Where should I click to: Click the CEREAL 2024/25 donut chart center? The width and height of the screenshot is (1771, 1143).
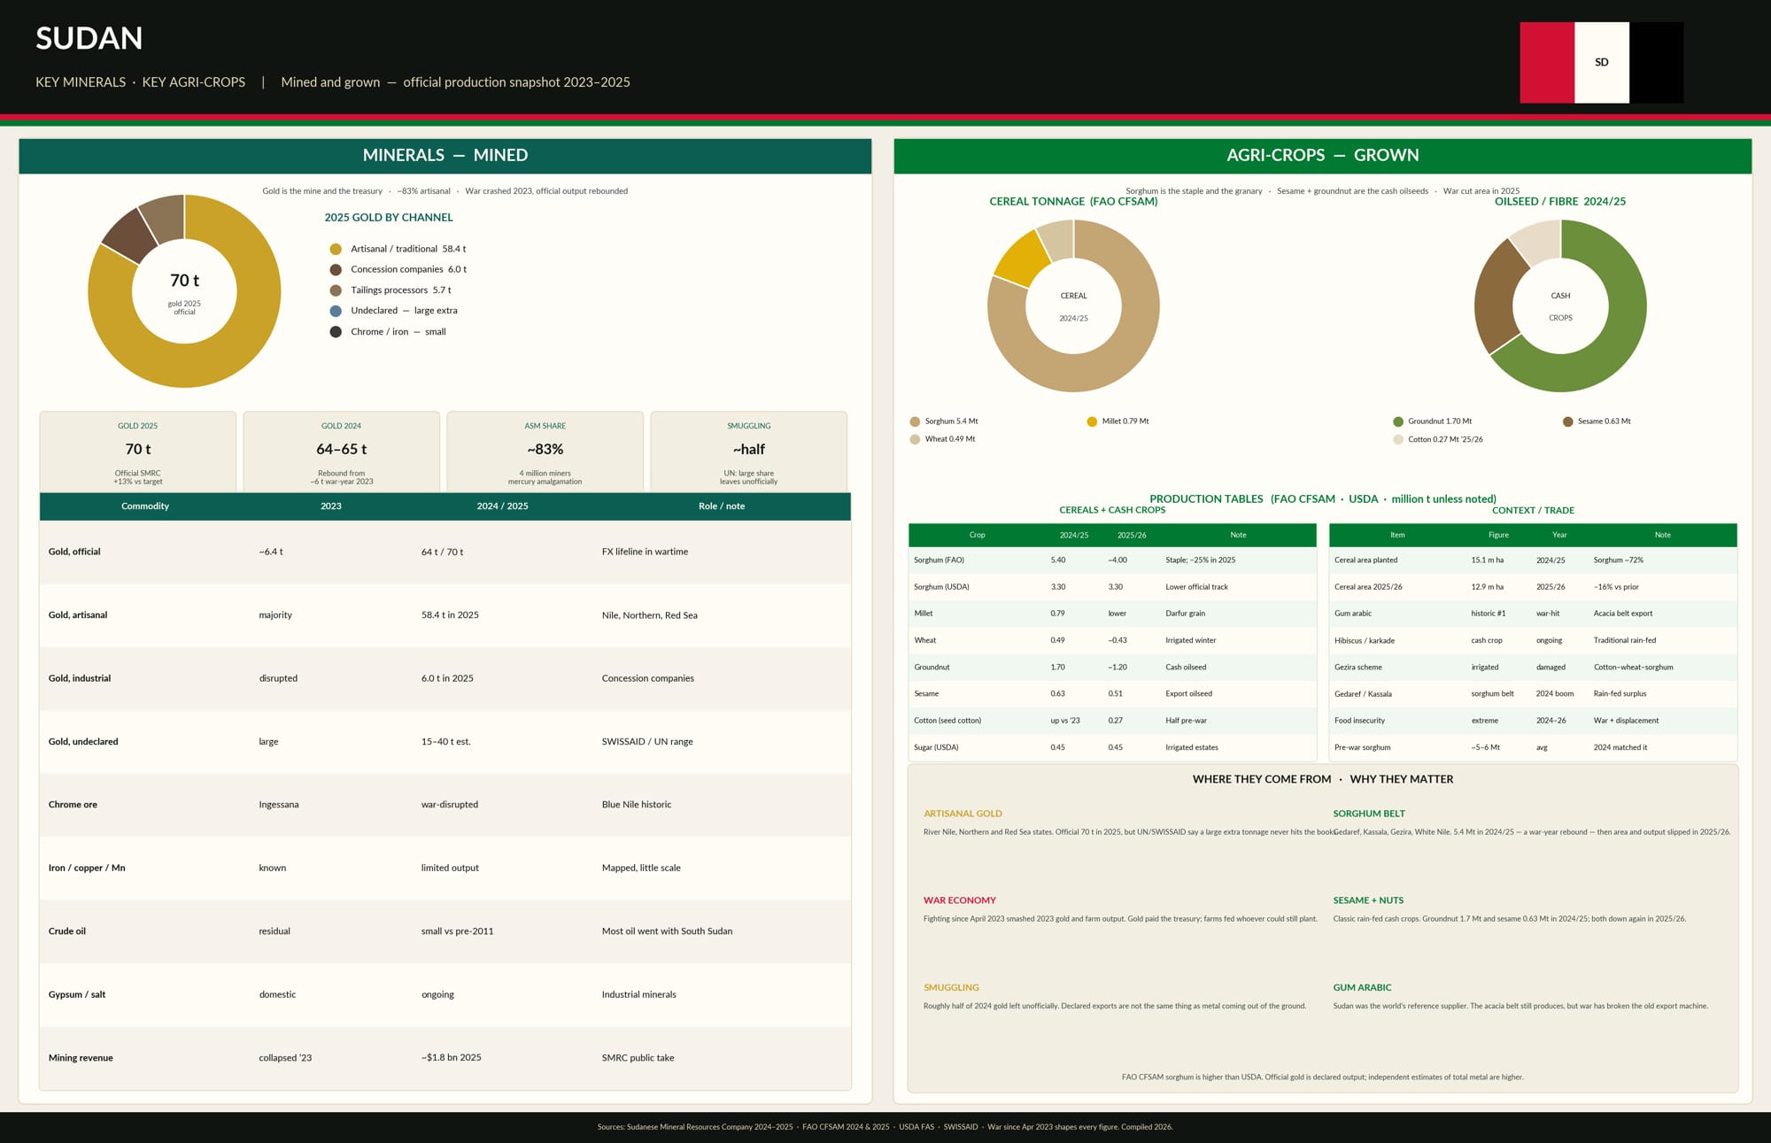(1073, 306)
